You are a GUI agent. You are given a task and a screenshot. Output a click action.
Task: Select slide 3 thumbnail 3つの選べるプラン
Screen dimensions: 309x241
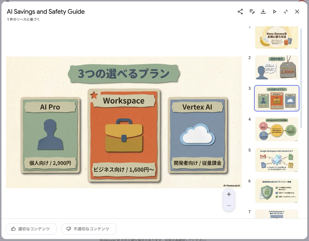tap(277, 98)
